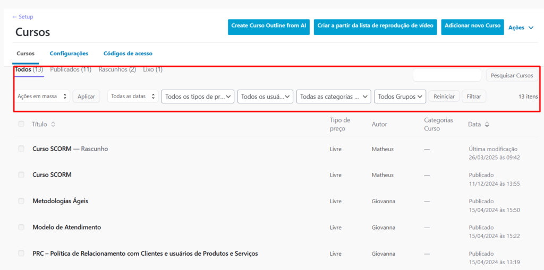The image size is (544, 270).
Task: Check the Curso SCORM Rascunho row checkbox
Action: (21, 149)
